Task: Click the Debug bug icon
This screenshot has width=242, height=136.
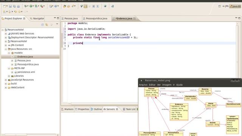Action: [x=25, y=6]
